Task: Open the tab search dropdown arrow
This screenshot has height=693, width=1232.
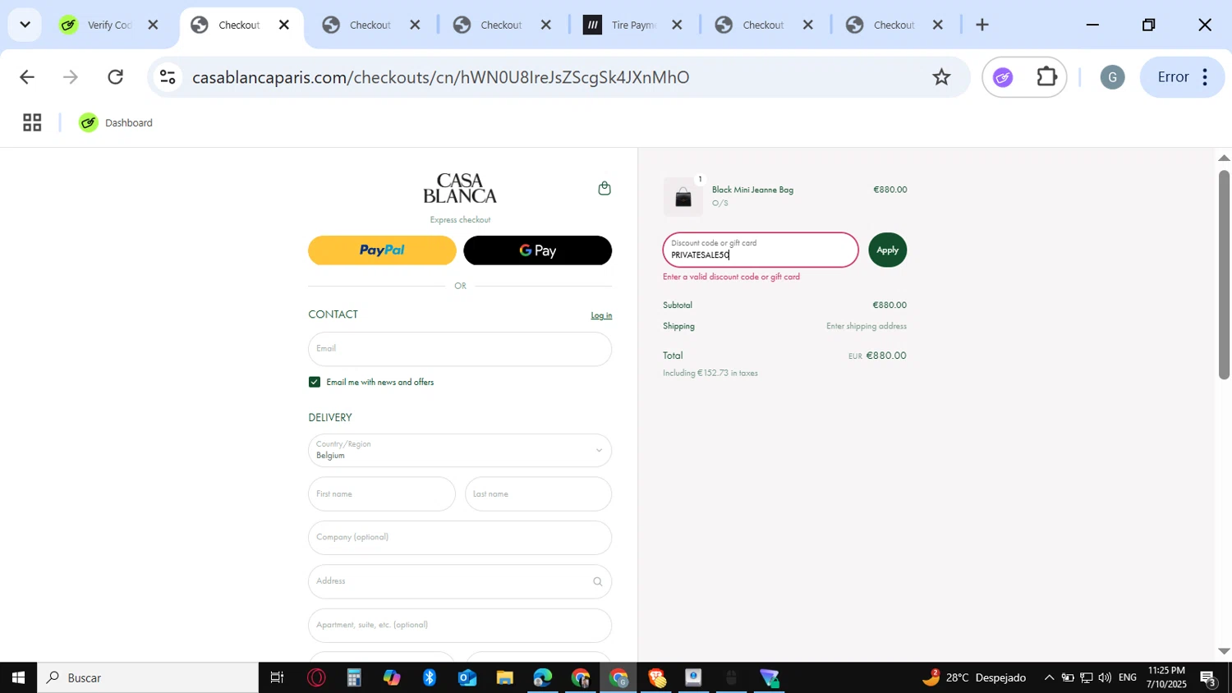Action: 25,25
